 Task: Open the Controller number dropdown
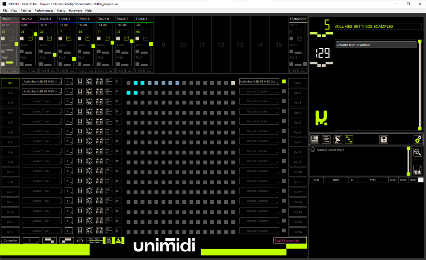[x=31, y=240]
